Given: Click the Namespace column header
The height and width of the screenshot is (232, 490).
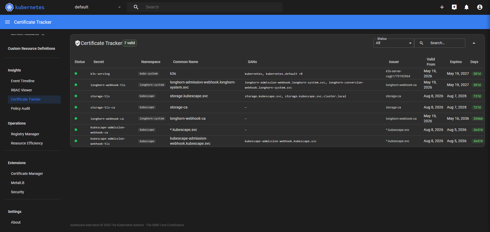Looking at the screenshot, I should tap(151, 62).
